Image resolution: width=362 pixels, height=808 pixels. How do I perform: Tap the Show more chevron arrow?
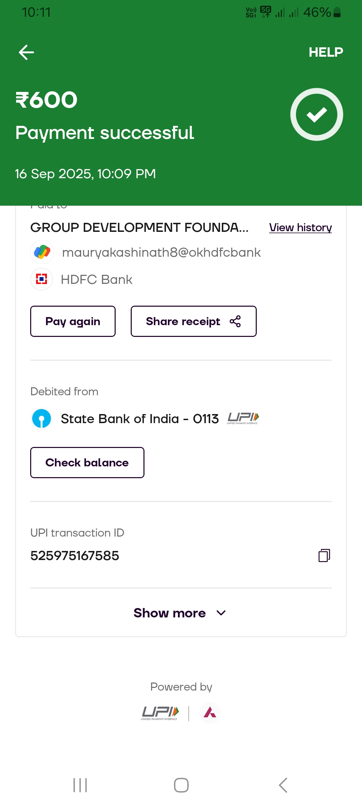tap(221, 613)
